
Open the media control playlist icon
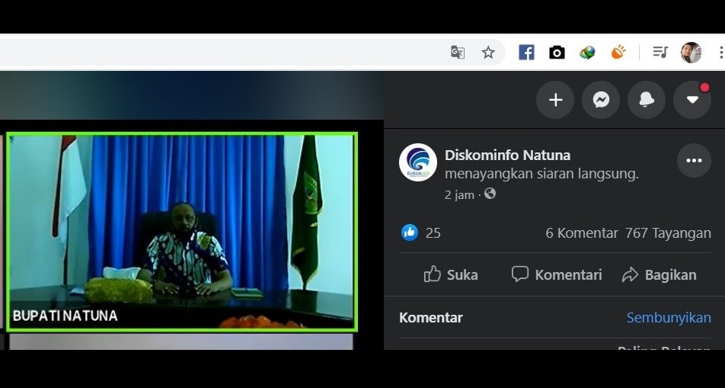(x=660, y=52)
